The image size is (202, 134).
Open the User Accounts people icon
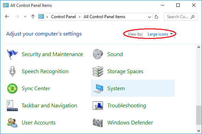pos(12,123)
